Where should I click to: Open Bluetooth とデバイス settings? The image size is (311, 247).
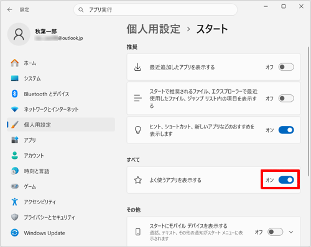(x=61, y=94)
